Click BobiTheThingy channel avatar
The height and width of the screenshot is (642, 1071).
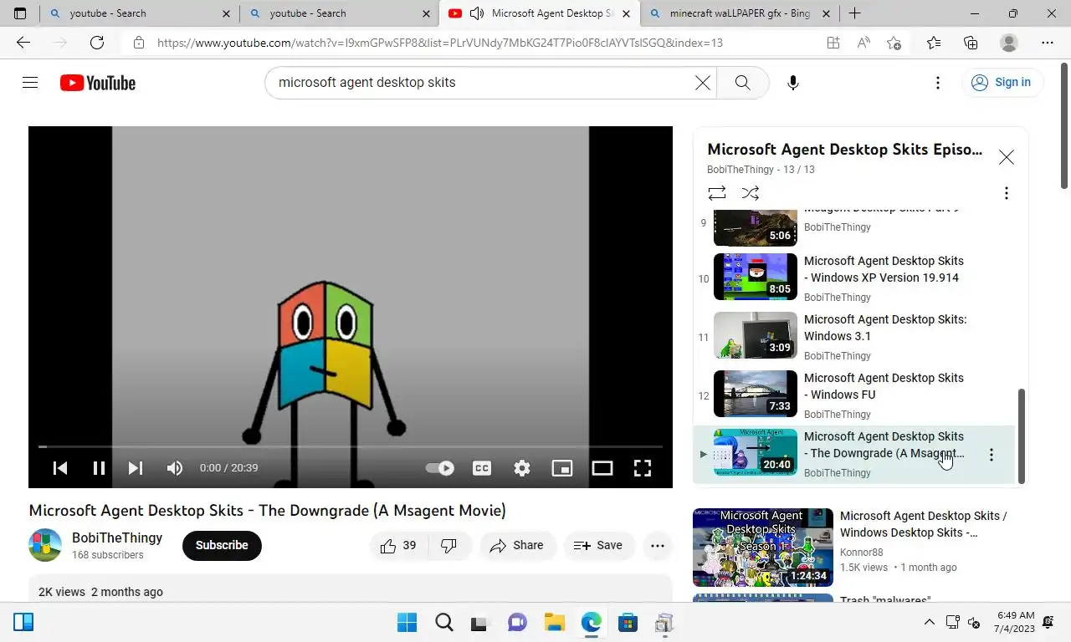click(45, 545)
